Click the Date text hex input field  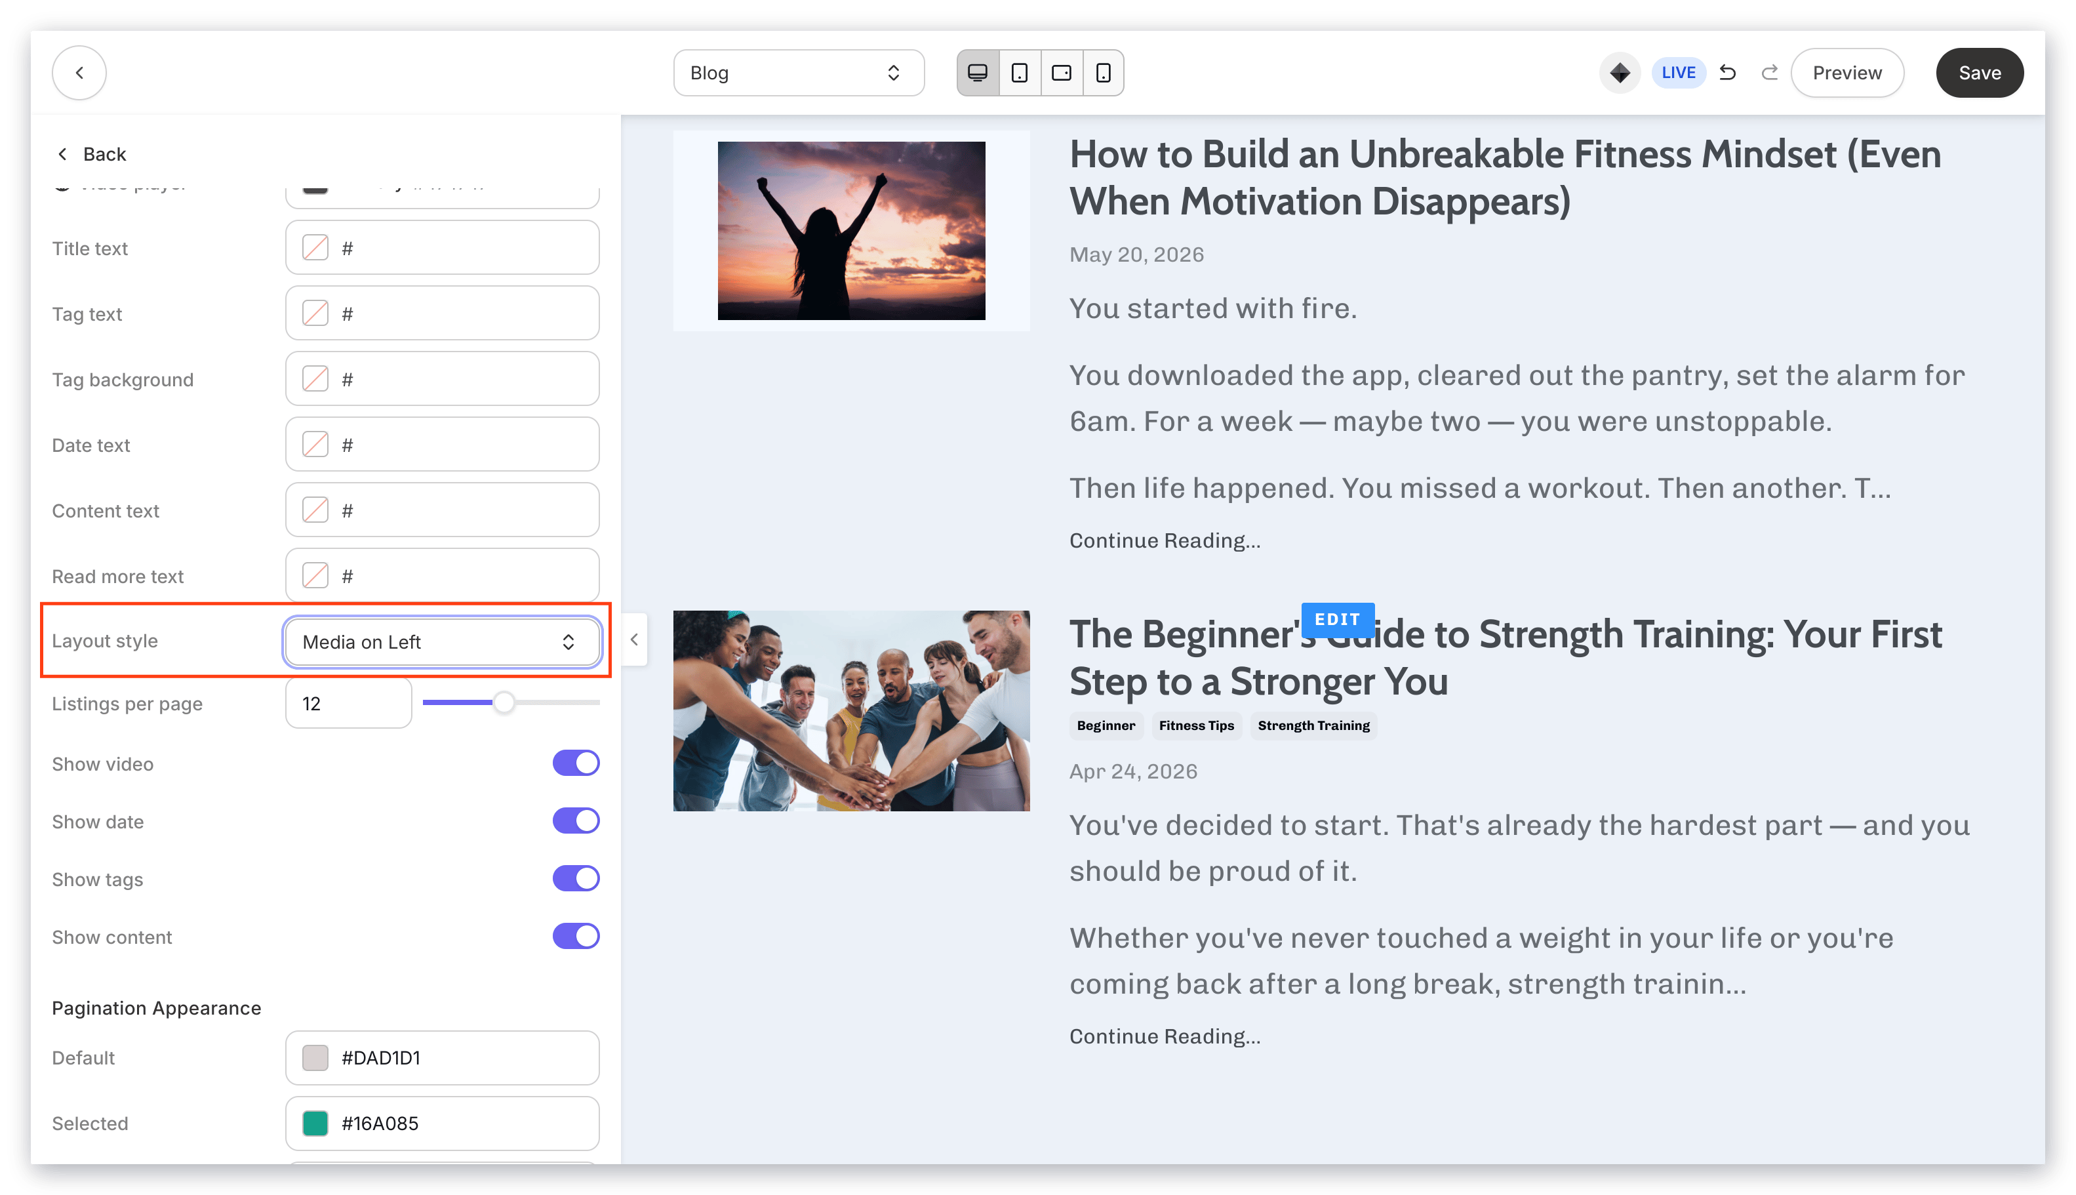(441, 445)
